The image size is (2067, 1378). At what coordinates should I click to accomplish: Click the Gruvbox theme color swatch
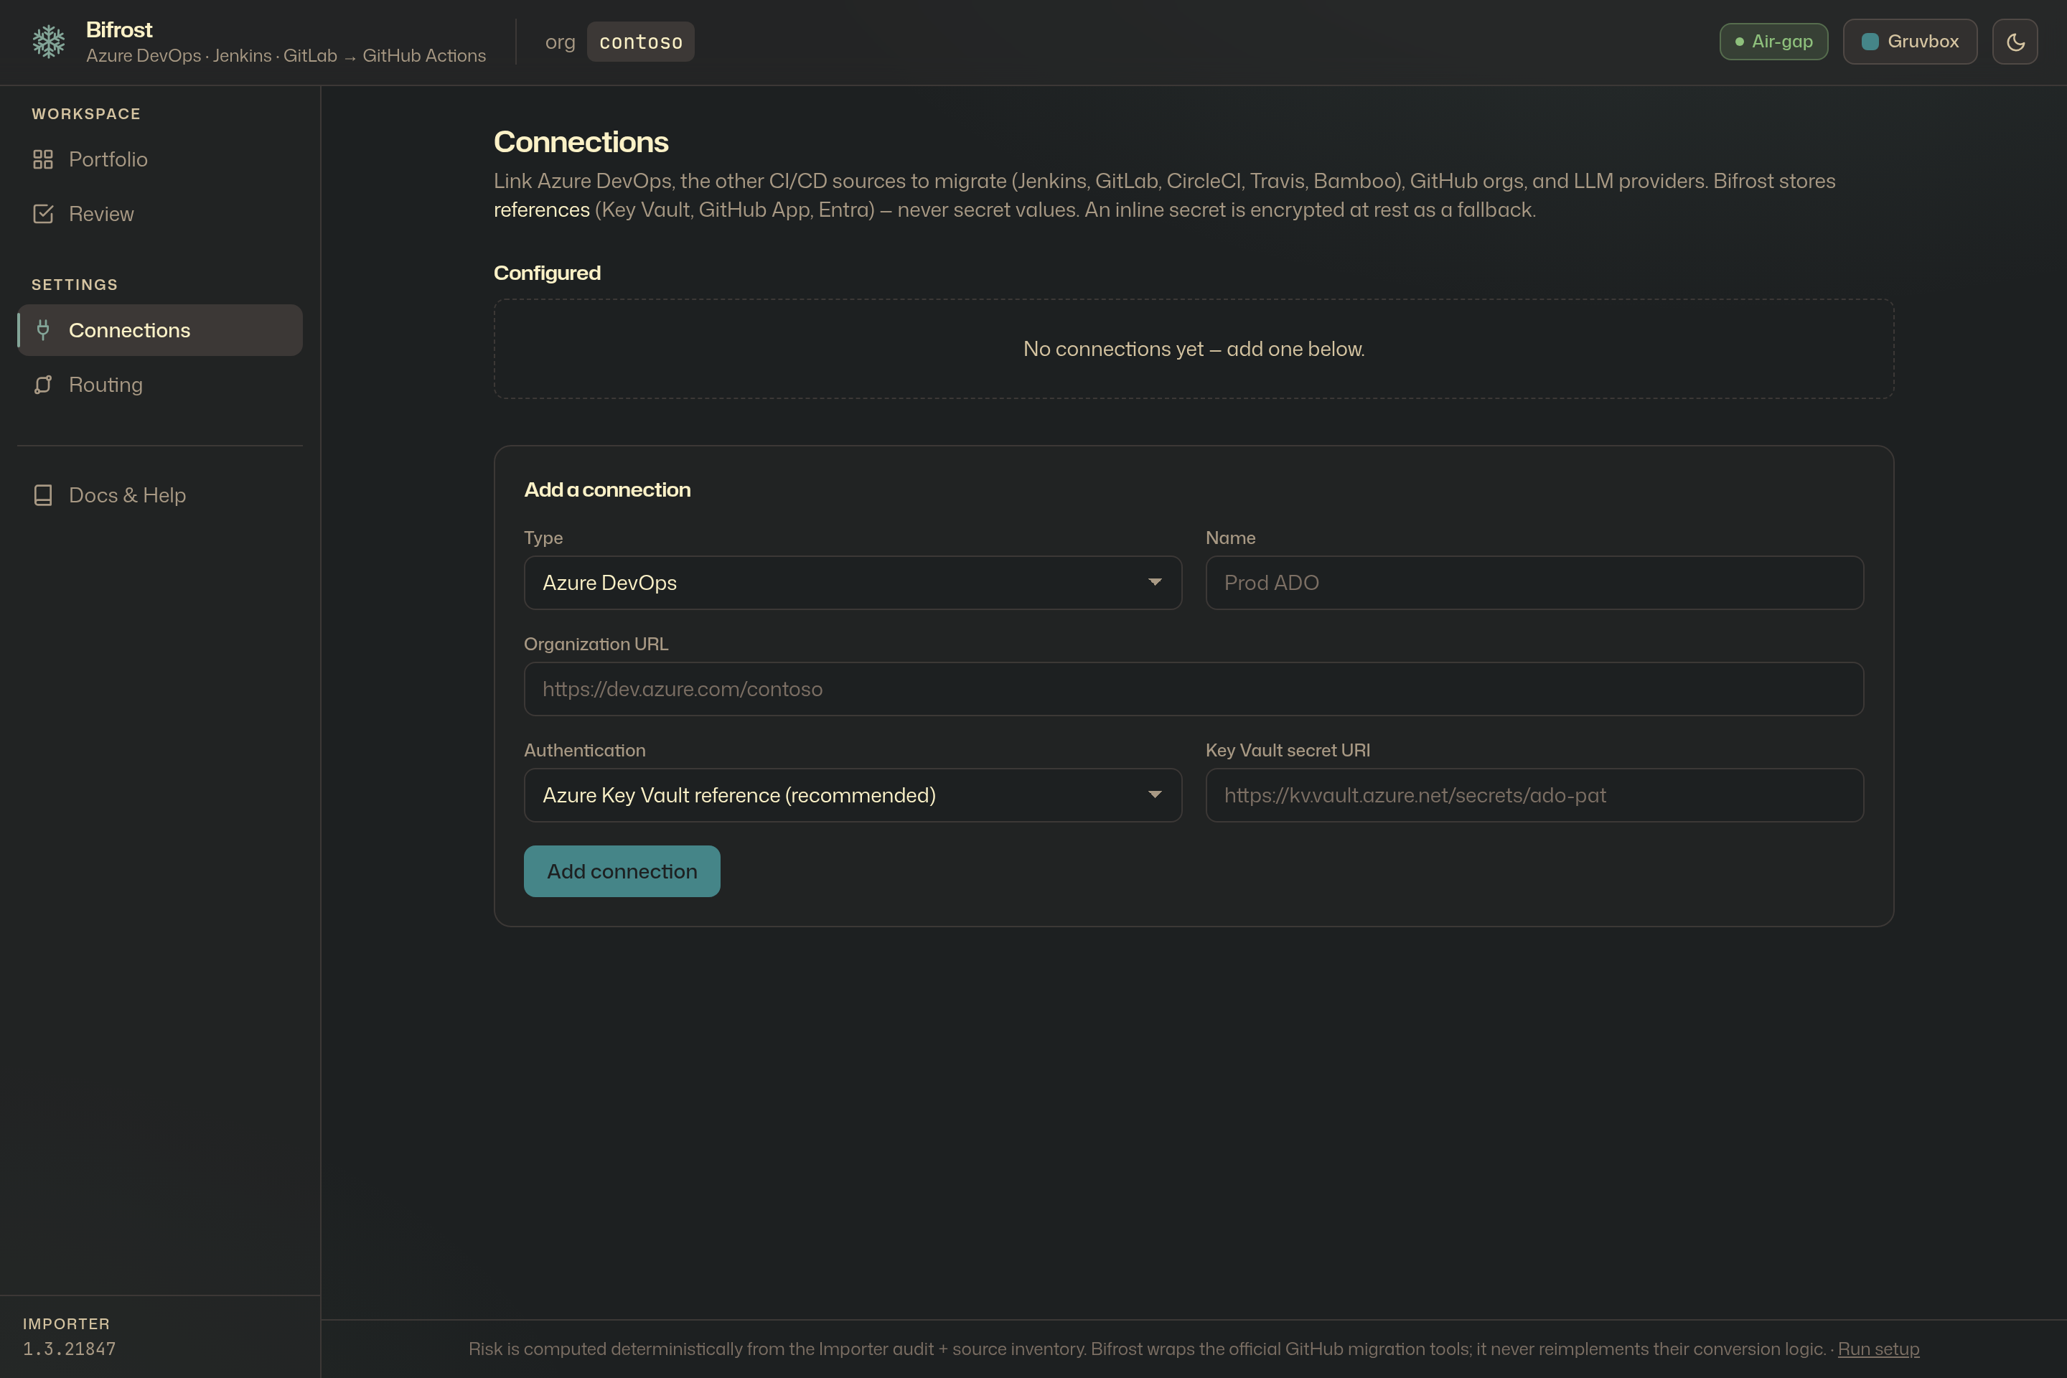(x=1870, y=42)
